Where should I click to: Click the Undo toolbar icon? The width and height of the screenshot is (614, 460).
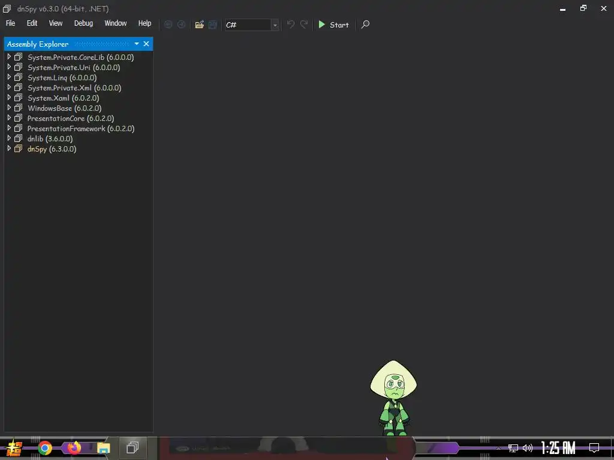[291, 25]
